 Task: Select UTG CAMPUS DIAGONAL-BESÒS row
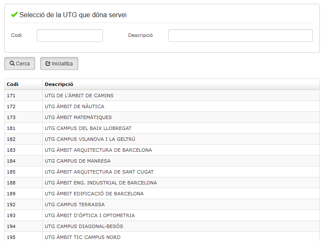[x=84, y=226]
